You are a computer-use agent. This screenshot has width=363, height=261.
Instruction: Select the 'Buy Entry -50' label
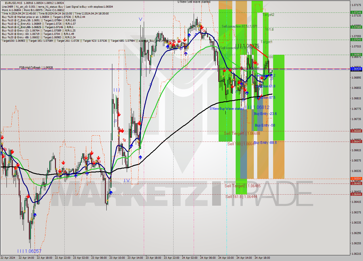(265, 125)
